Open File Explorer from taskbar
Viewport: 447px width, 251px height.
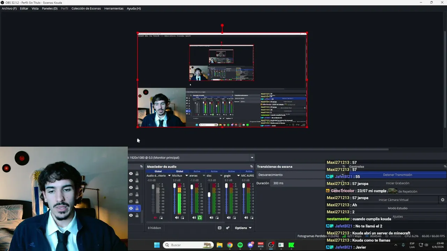tap(219, 245)
